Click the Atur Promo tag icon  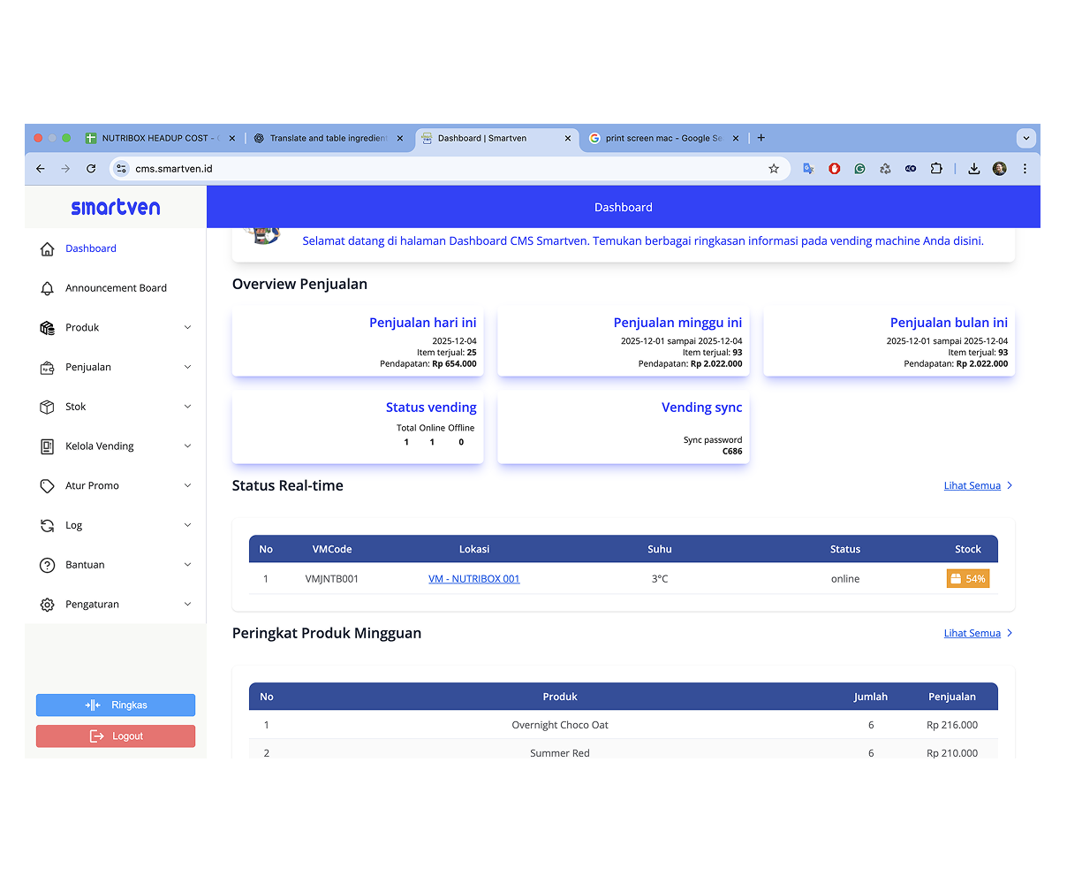pos(48,486)
